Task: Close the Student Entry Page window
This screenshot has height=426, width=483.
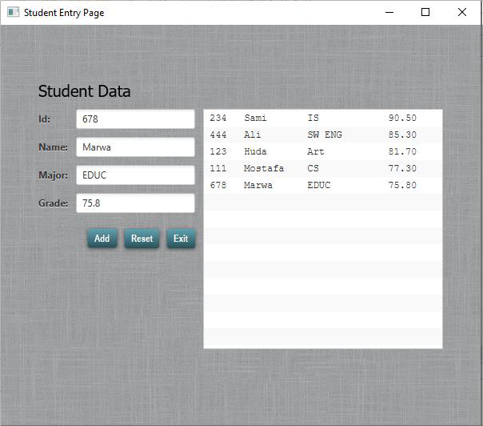Action: [x=462, y=12]
